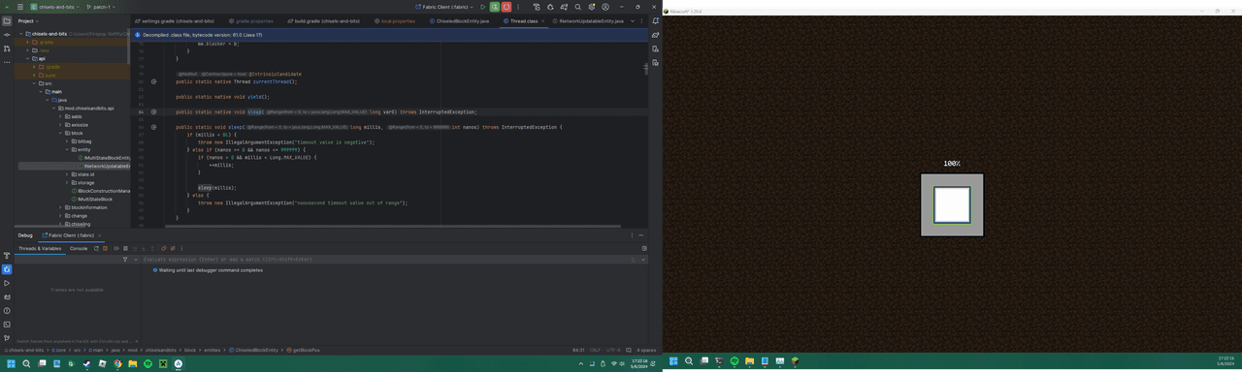Show hidden editor tabs dropdown chevron
The height and width of the screenshot is (372, 1242).
point(634,20)
